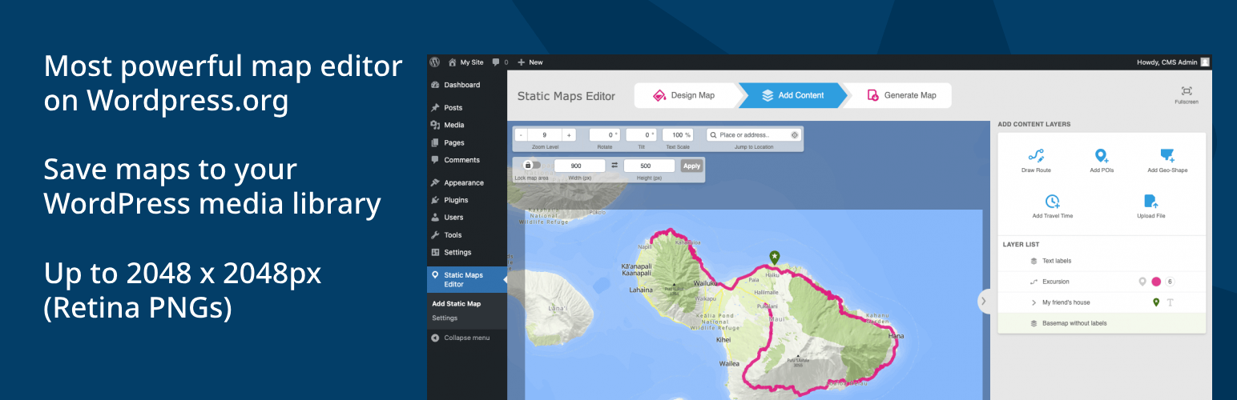Click the route icon beside Excursion layer
The height and width of the screenshot is (400, 1237).
coord(1034,282)
